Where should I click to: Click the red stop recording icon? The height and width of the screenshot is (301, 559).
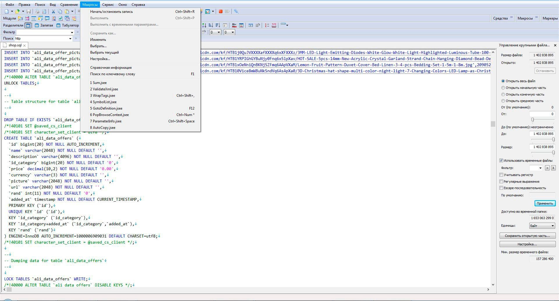[221, 11]
